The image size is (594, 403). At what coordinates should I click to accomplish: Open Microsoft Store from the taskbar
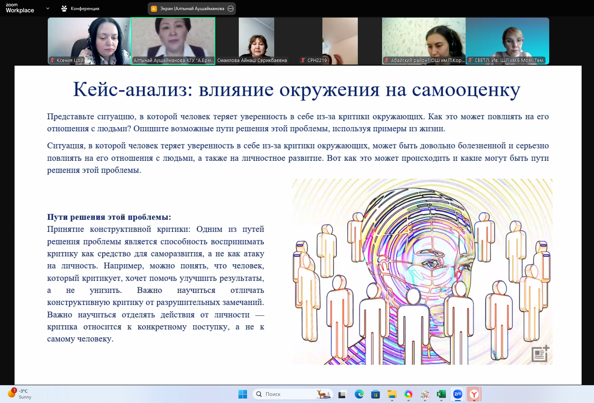coord(375,394)
